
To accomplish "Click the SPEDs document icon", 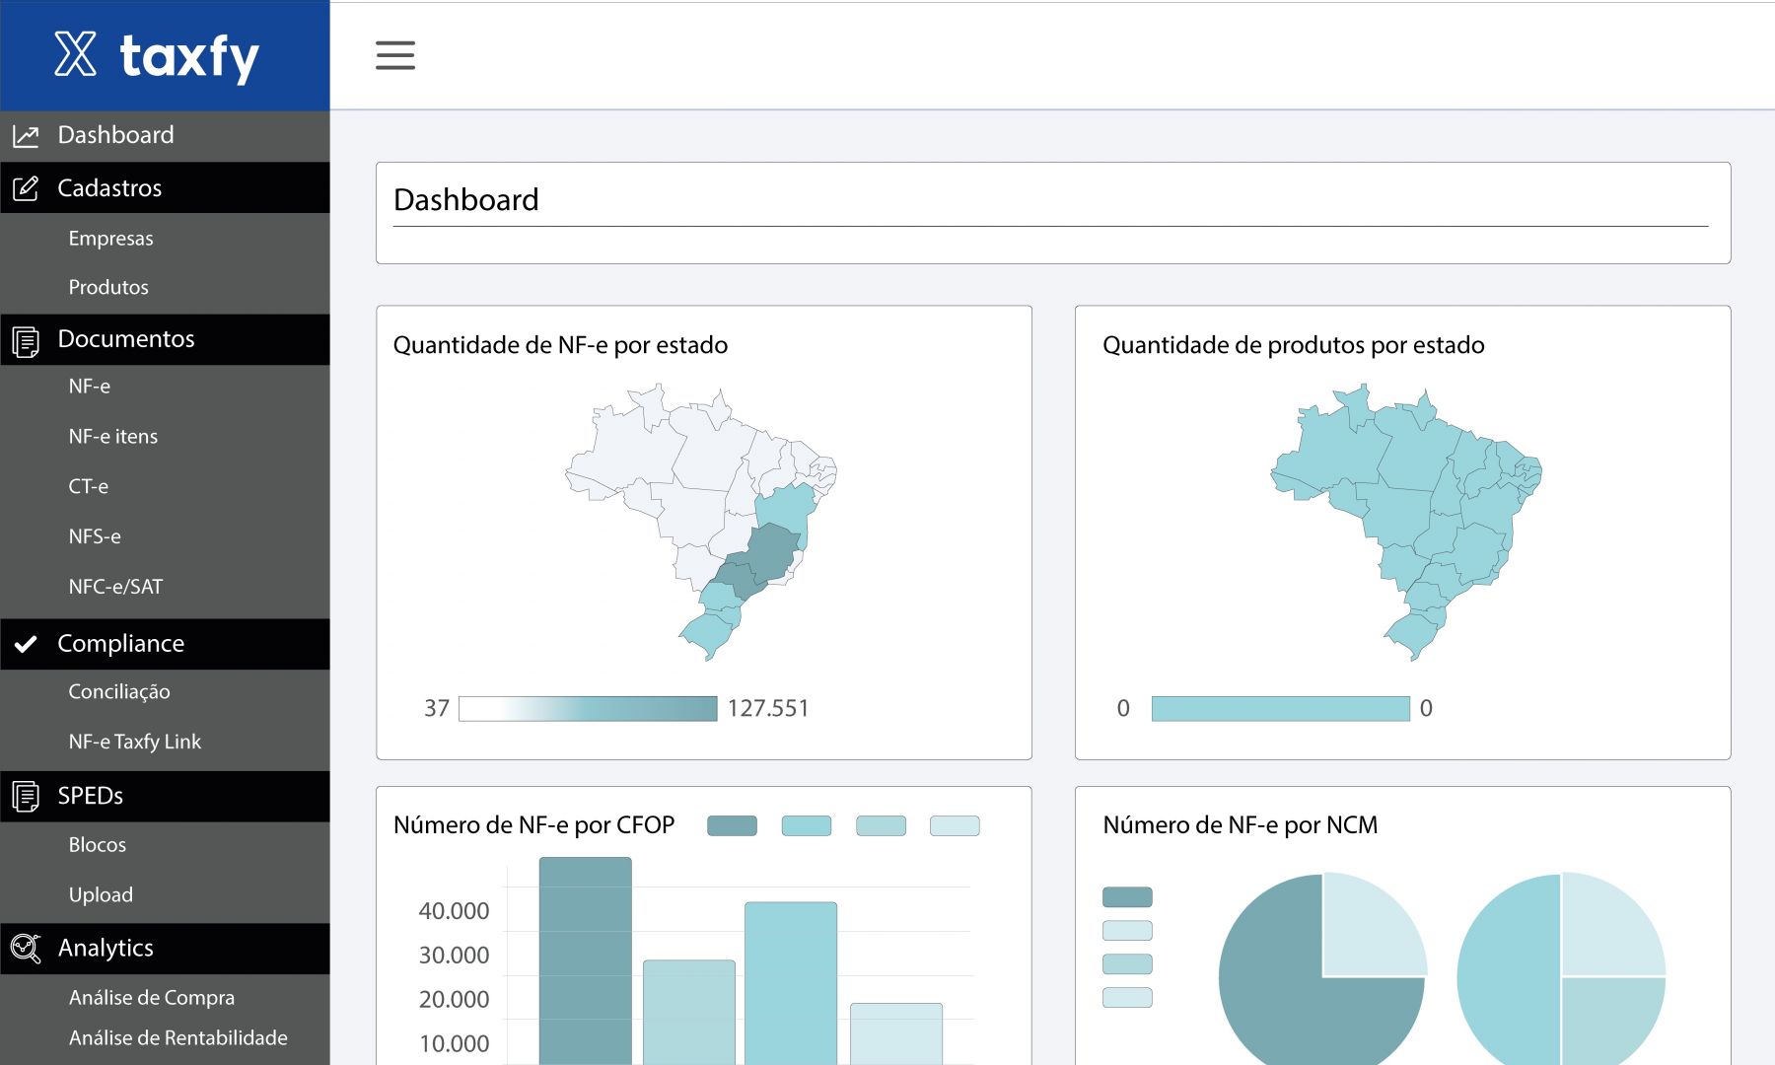I will pyautogui.click(x=26, y=797).
